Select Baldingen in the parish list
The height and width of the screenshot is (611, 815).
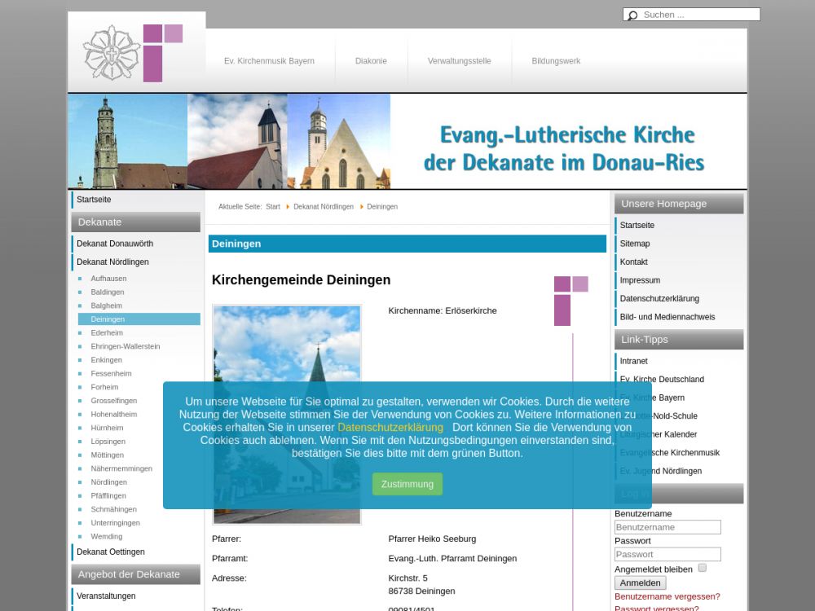108,292
